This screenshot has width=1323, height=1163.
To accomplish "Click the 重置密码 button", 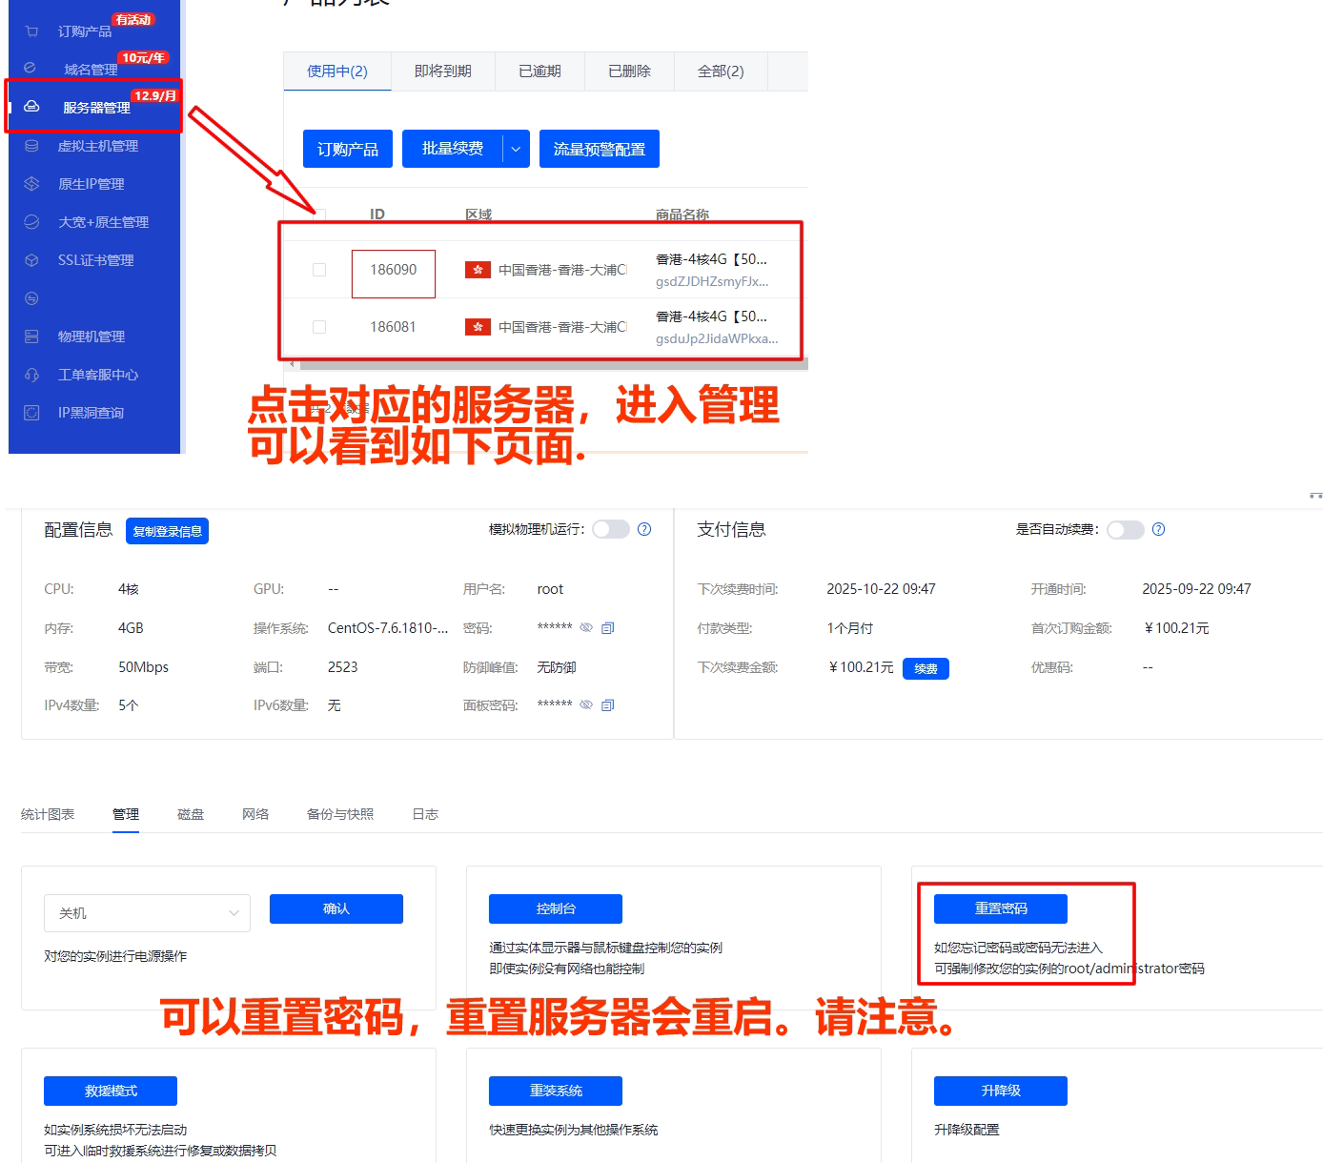I will pyautogui.click(x=1001, y=908).
